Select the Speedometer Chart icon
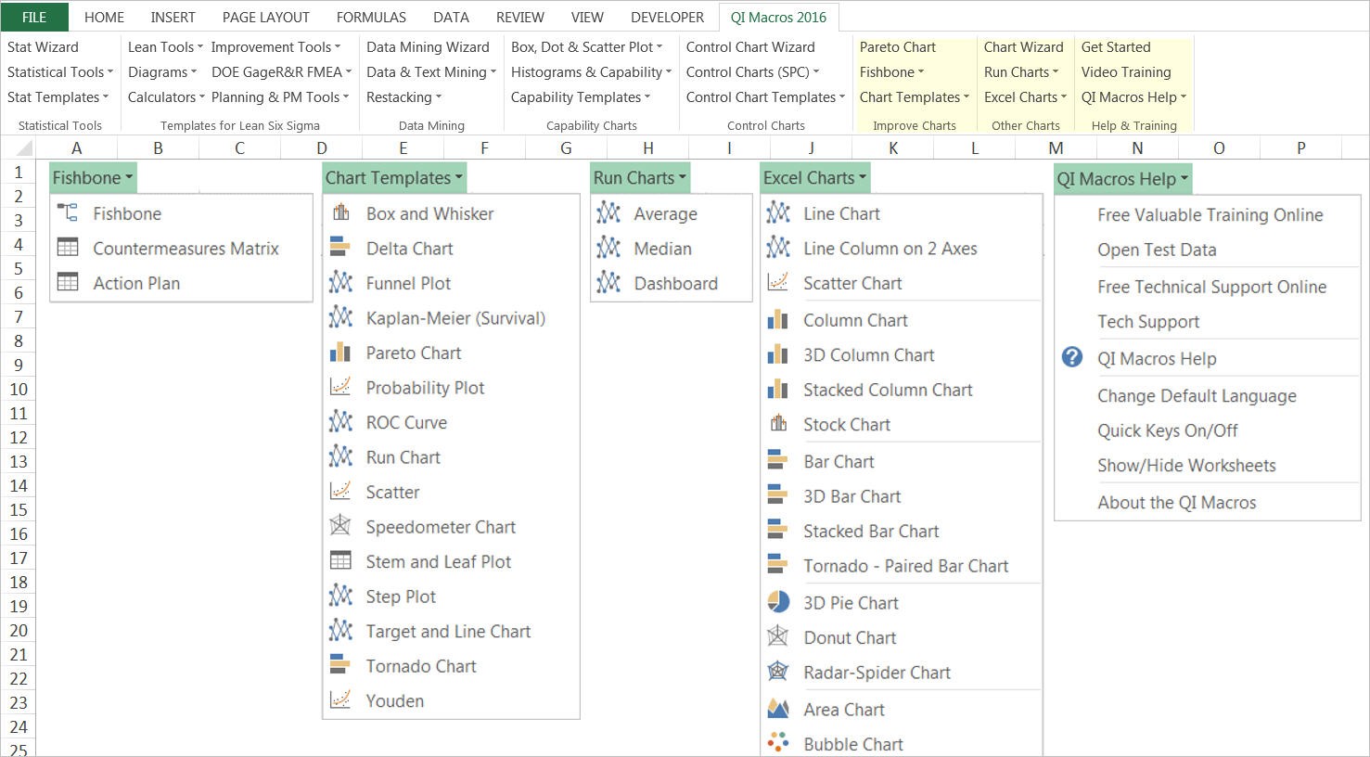Image resolution: width=1370 pixels, height=757 pixels. point(340,527)
